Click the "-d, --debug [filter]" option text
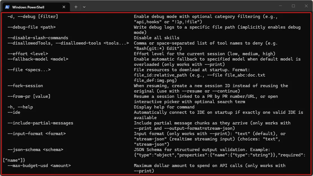 pos(33,17)
